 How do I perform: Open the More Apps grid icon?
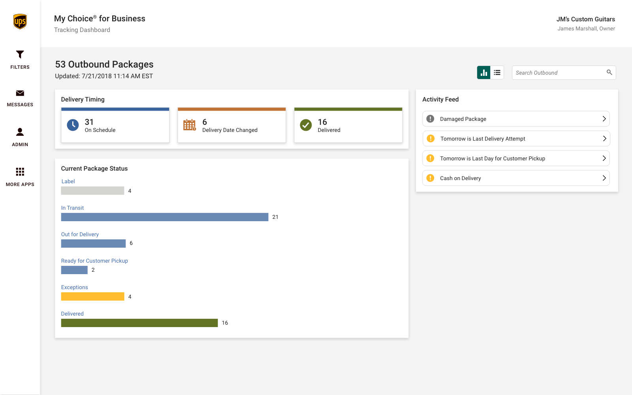pos(20,172)
